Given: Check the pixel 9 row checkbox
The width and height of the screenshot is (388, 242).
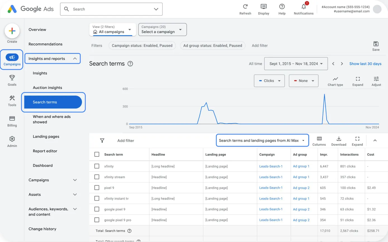Looking at the screenshot, I should 97,188.
